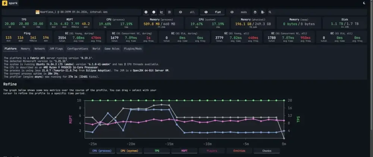The image size is (373, 157).
Task: Toggle CPU (process) graph series
Action: click(x=100, y=151)
